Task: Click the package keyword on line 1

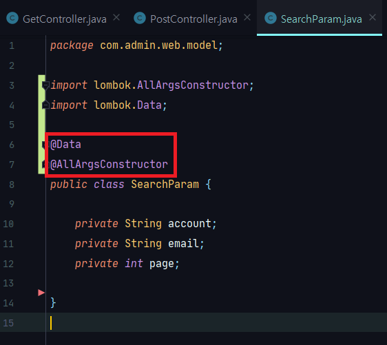Action: click(x=72, y=46)
